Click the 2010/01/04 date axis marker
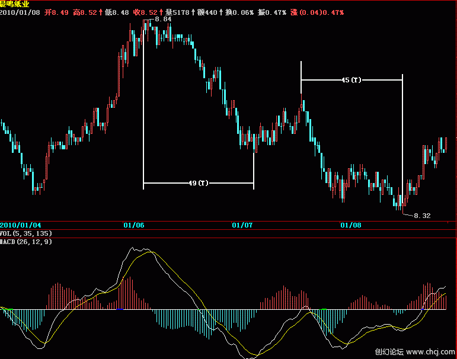The width and height of the screenshot is (457, 359). pos(21,225)
